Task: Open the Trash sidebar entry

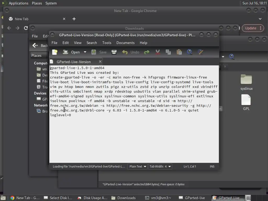Action: coord(42,87)
